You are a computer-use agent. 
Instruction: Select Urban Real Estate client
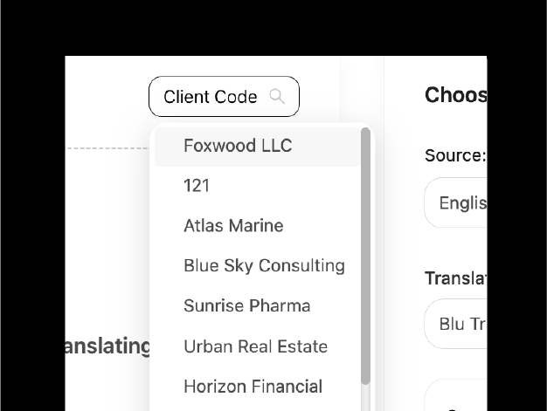tap(255, 346)
